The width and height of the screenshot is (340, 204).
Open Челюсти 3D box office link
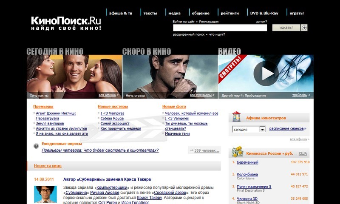(247, 198)
